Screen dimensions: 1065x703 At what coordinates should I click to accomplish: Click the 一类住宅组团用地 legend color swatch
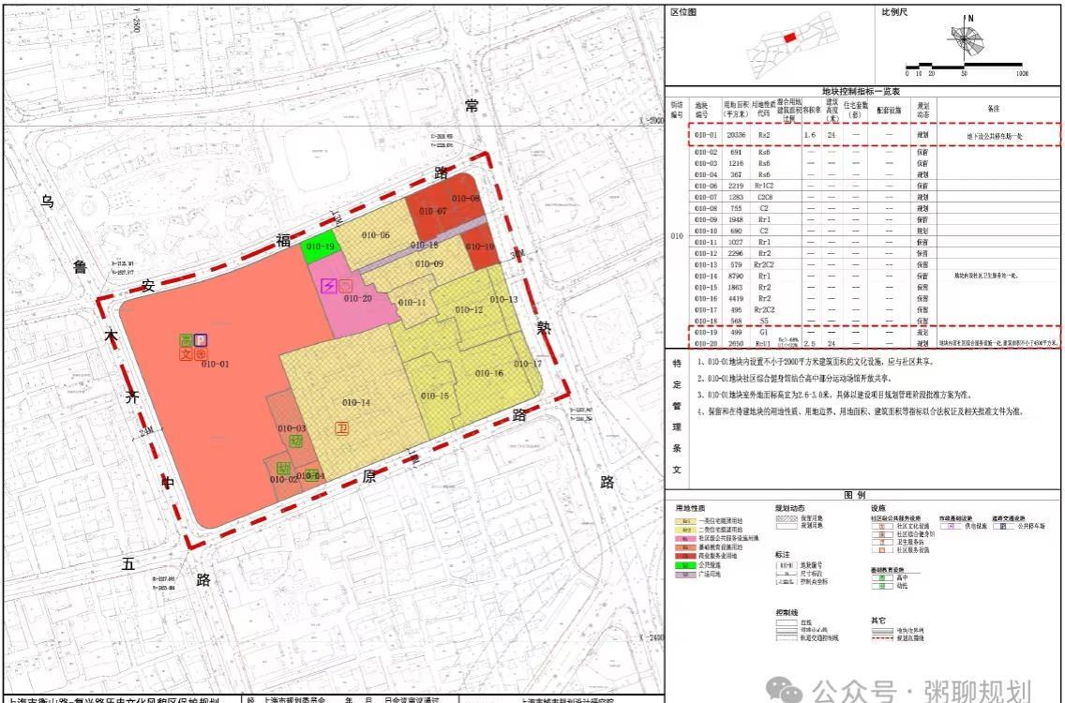(685, 521)
